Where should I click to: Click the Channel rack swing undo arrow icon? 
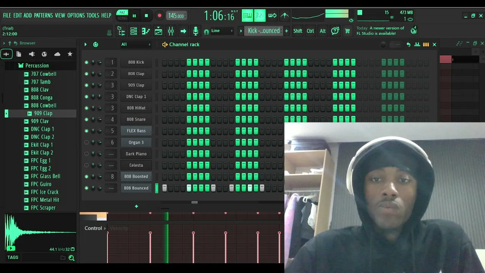coord(408,44)
